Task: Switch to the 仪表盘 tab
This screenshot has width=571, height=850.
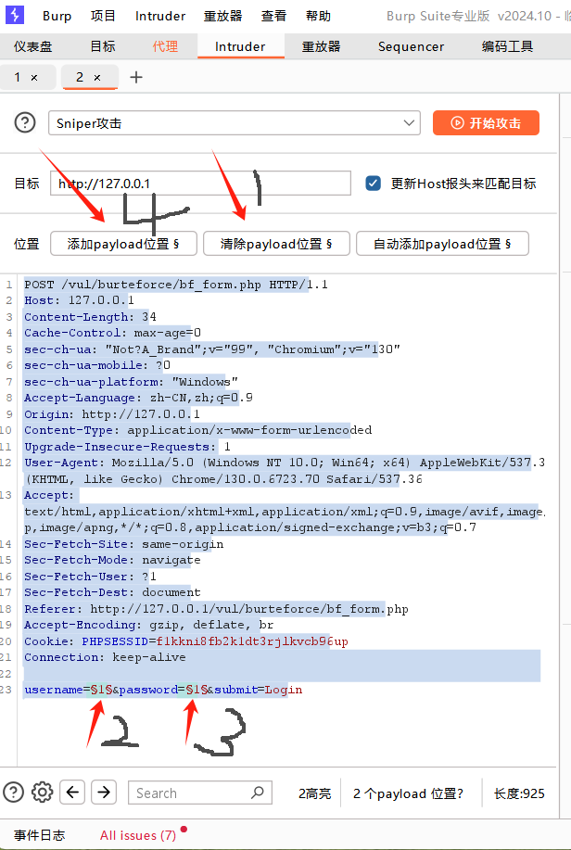Action: click(33, 46)
